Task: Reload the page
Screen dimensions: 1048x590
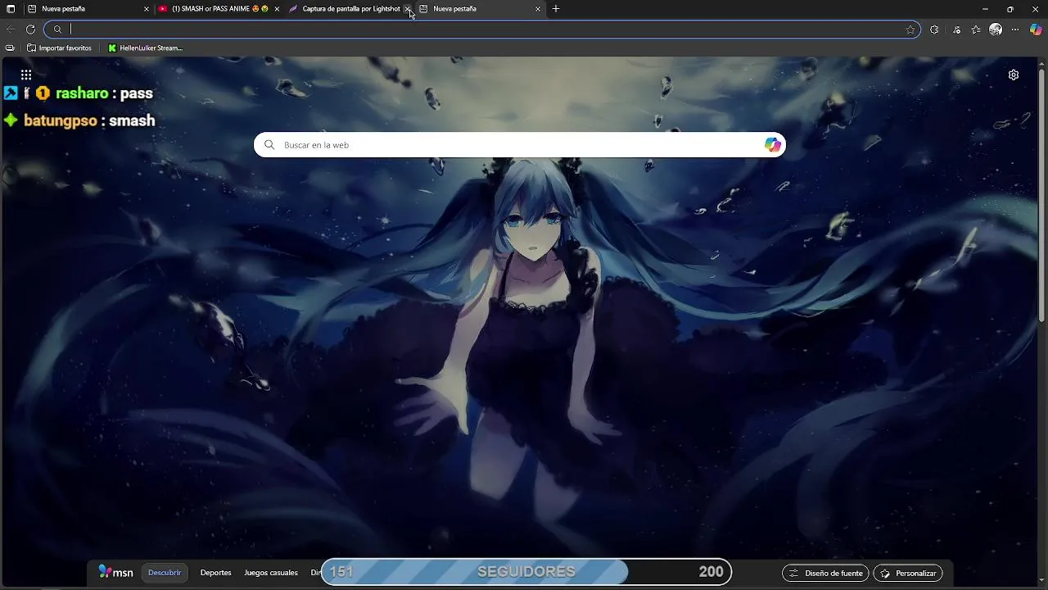Action: coord(30,29)
